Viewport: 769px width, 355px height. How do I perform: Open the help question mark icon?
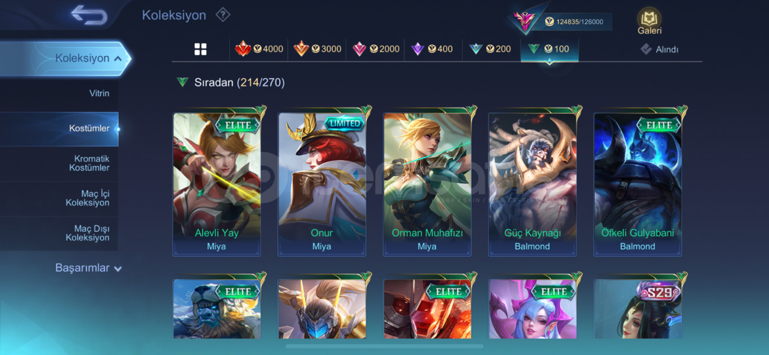pos(223,14)
